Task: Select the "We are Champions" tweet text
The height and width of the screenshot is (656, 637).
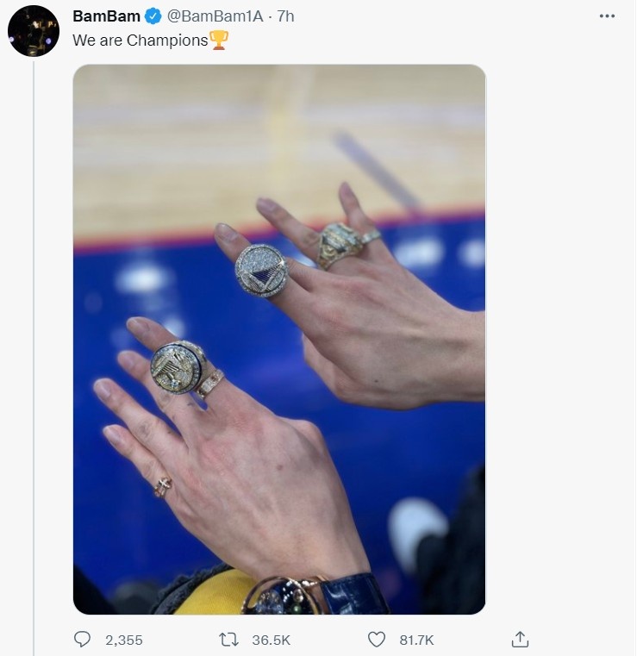Action: (x=141, y=41)
